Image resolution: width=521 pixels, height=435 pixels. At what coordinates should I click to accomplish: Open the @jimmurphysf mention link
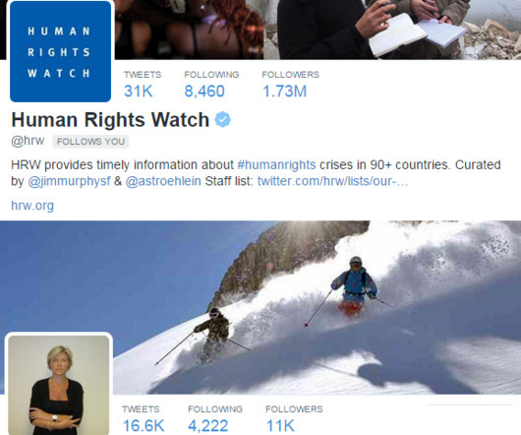coord(69,182)
